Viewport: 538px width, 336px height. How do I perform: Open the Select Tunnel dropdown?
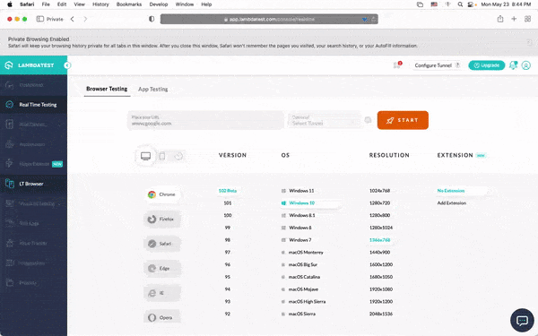point(325,120)
